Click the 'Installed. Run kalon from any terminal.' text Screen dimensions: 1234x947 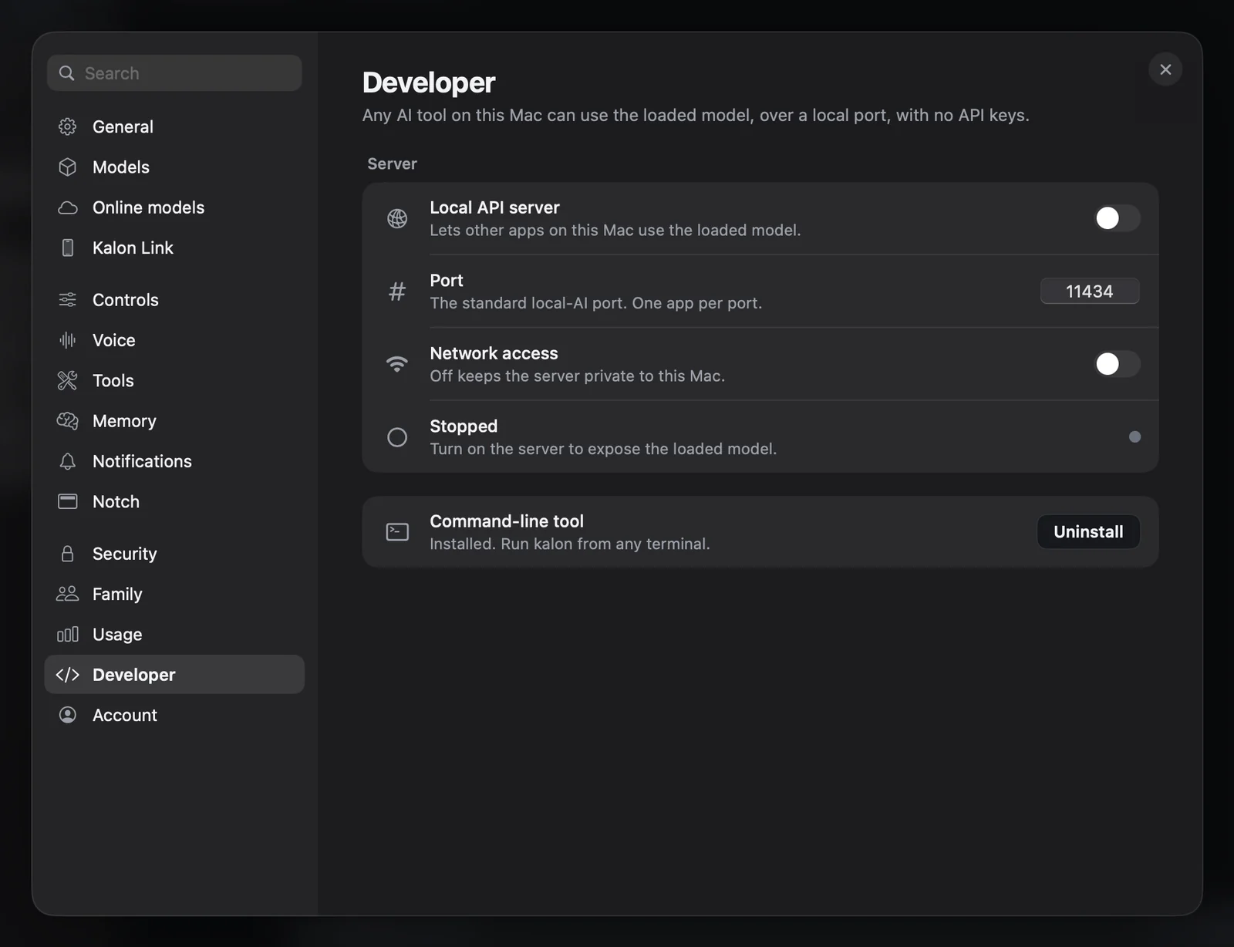570,544
